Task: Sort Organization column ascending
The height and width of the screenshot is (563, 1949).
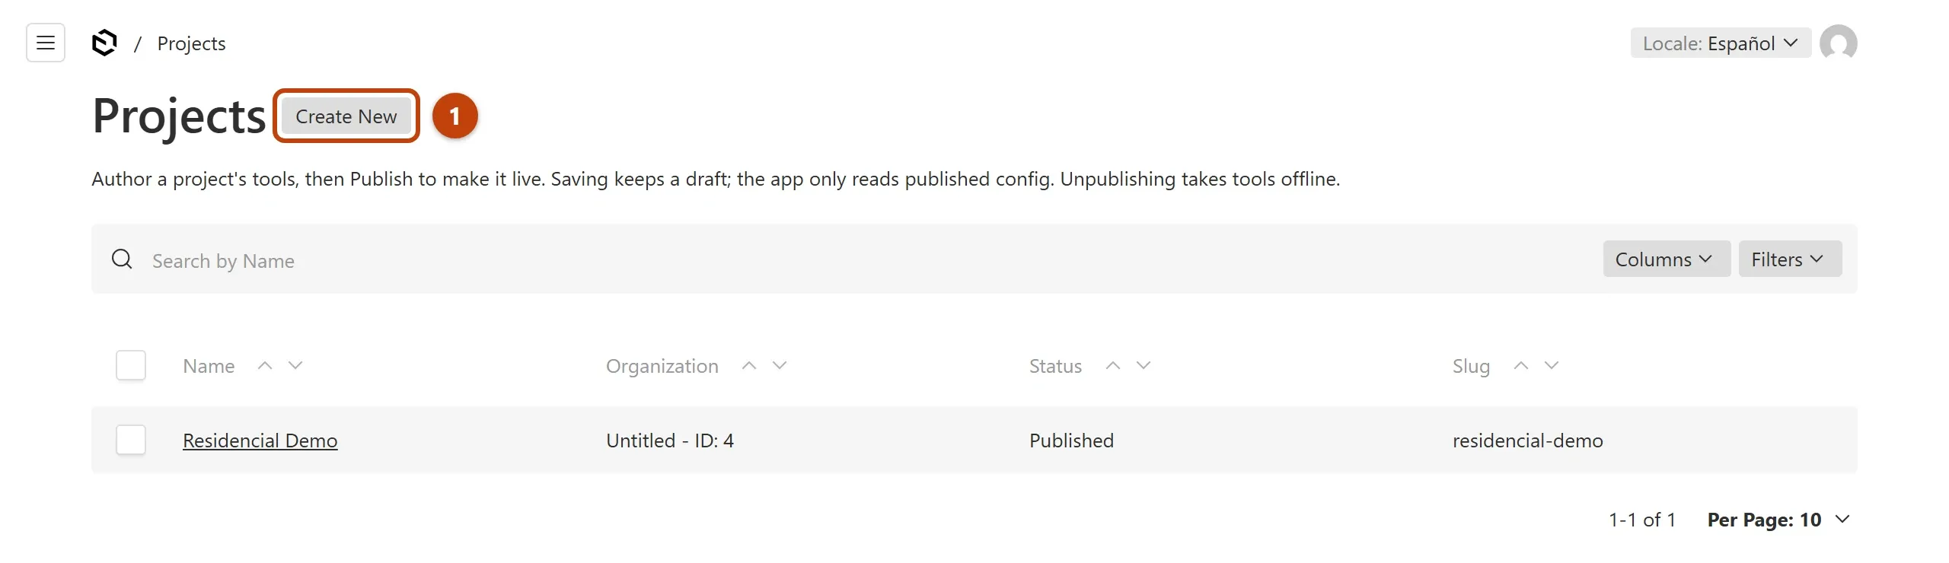Action: click(x=749, y=365)
